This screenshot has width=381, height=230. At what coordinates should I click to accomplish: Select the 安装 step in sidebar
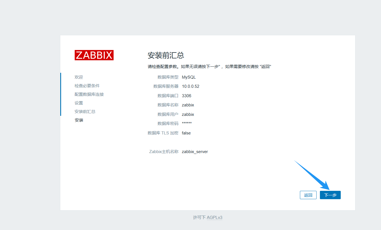[79, 120]
